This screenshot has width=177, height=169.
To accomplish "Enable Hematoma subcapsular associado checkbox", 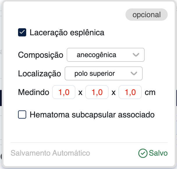I will pos(22,115).
